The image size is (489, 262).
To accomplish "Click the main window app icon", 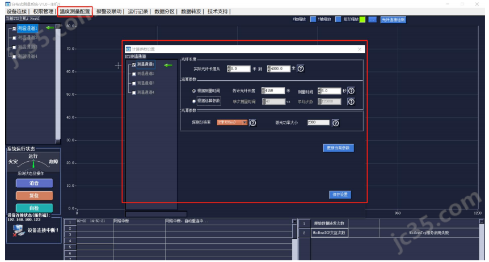I will pos(8,4).
